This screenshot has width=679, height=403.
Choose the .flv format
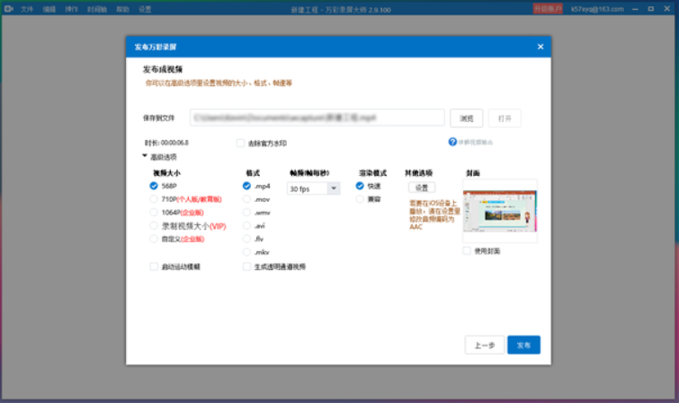tap(246, 239)
